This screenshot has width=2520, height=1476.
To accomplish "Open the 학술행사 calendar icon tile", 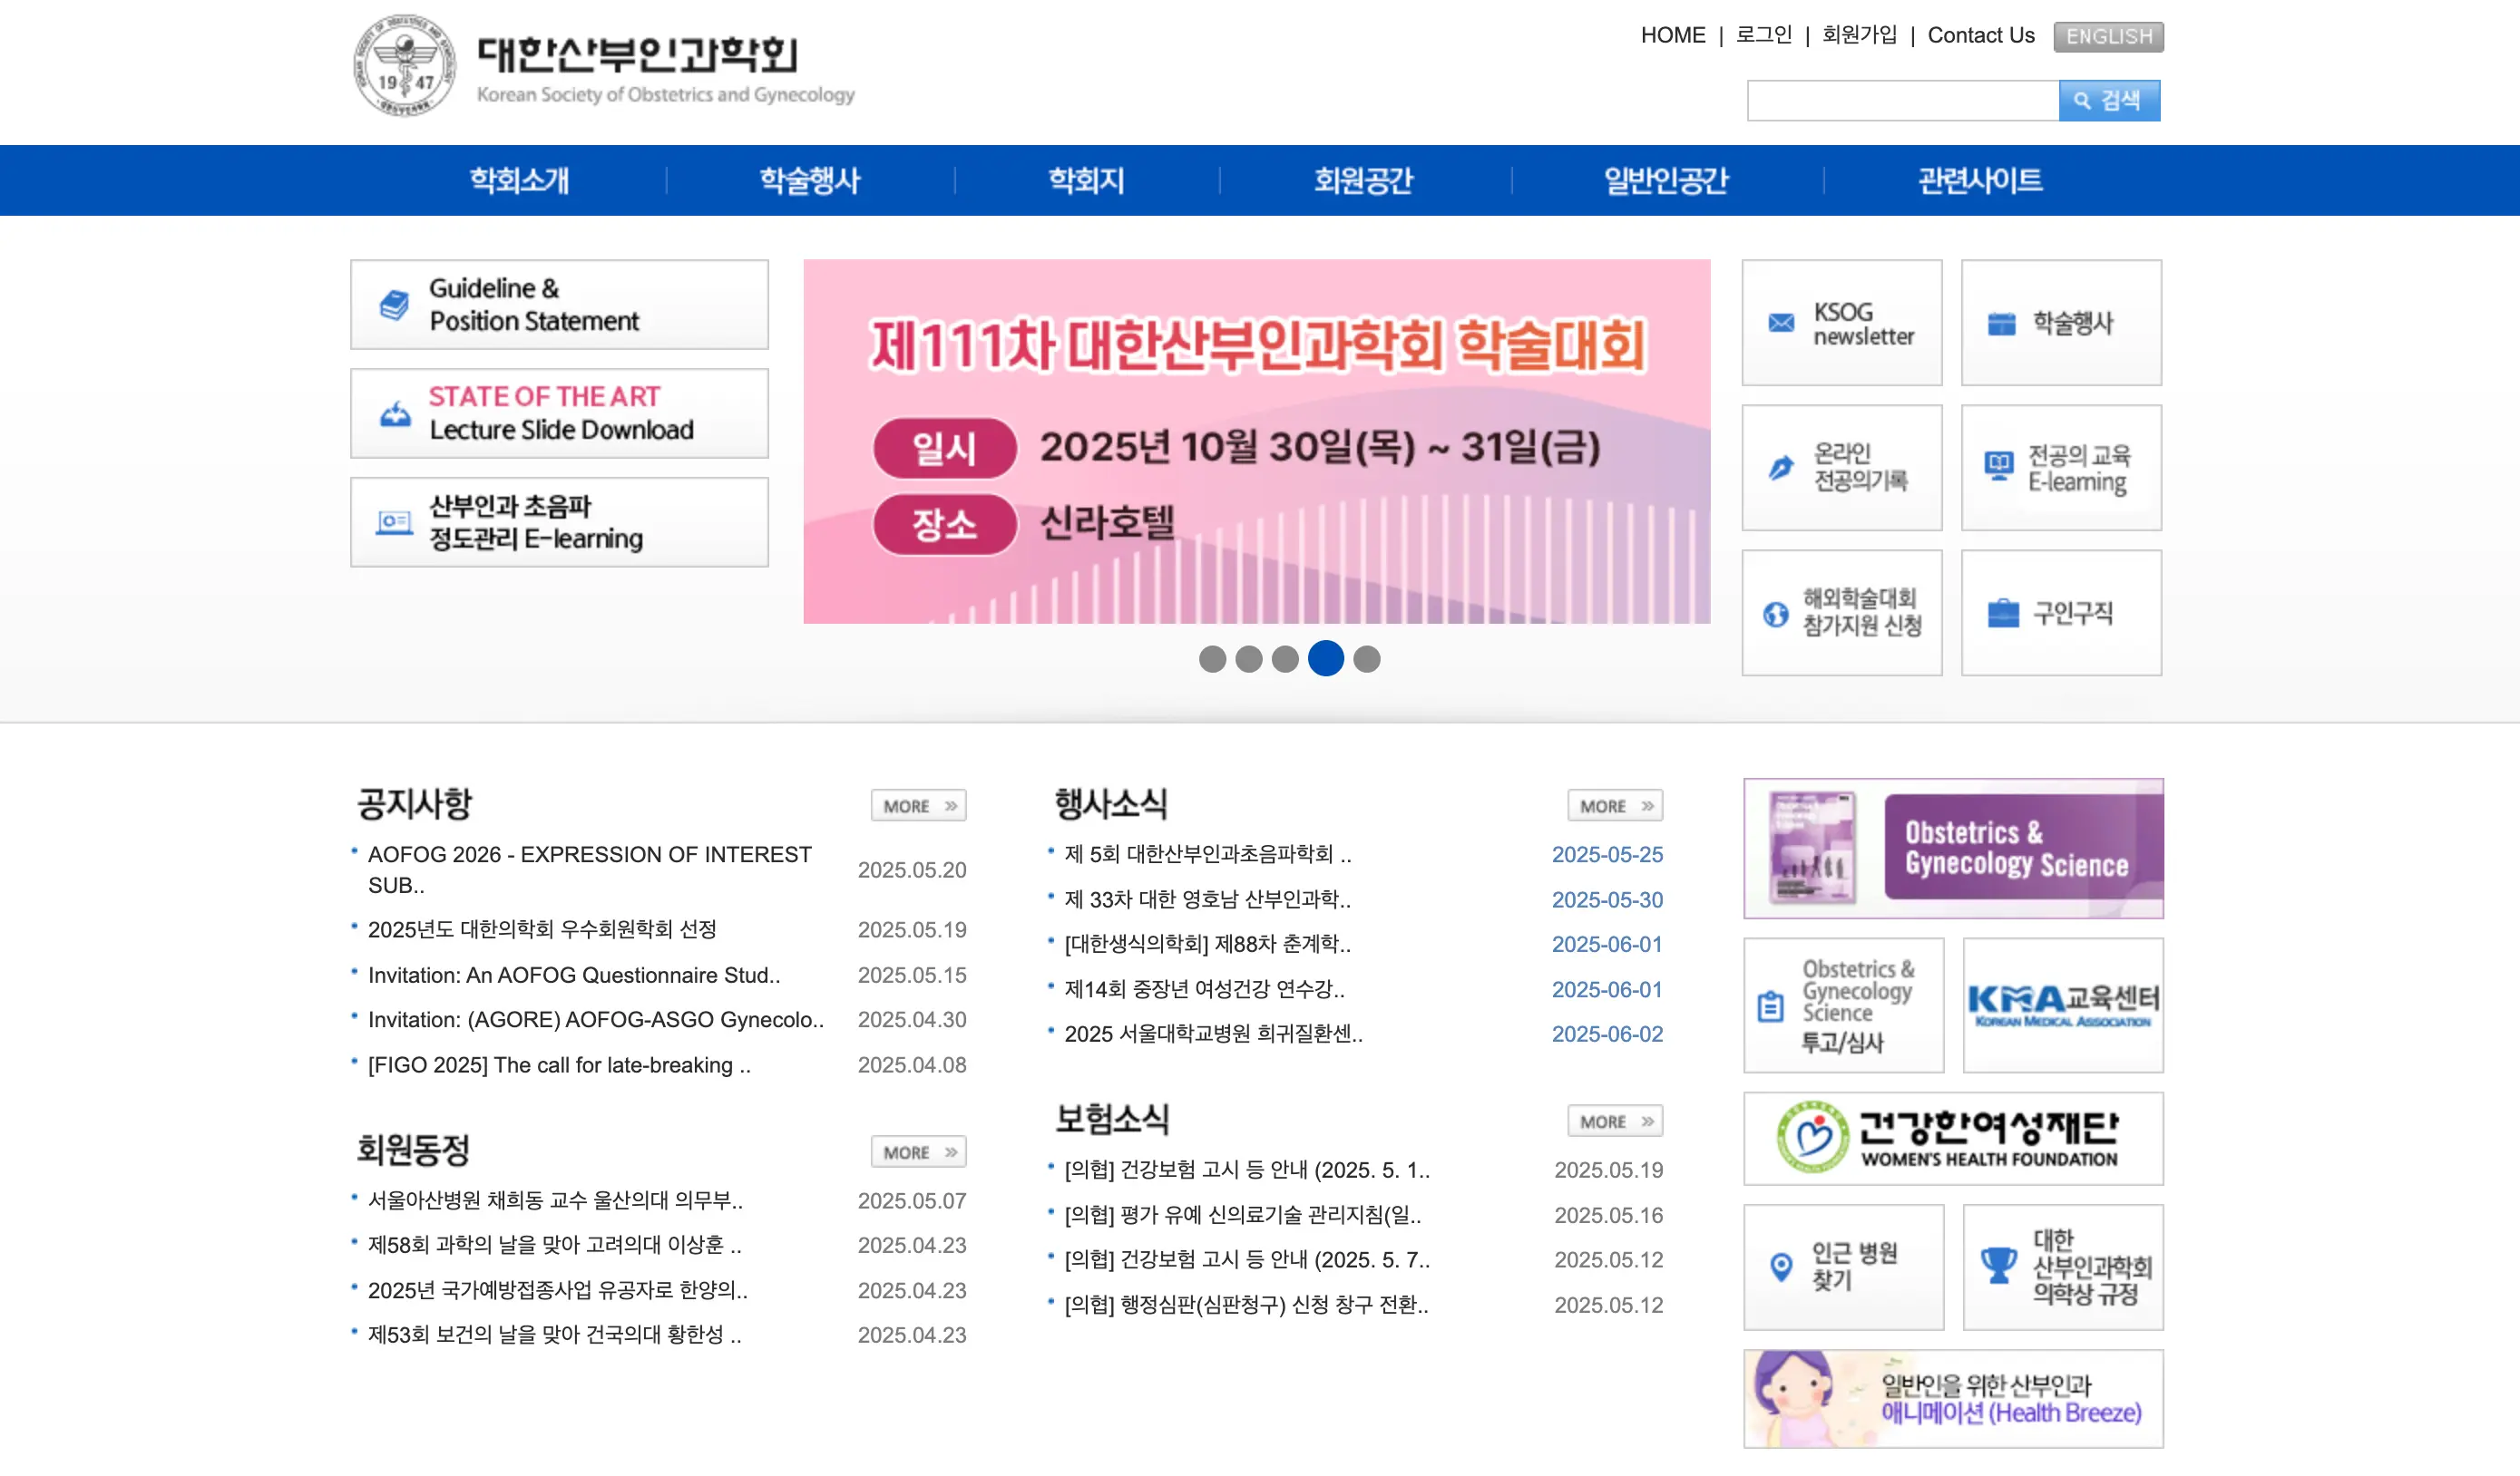I will click(x=2001, y=324).
